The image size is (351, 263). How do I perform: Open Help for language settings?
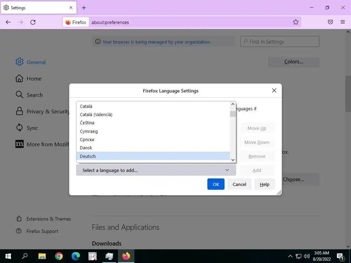[264, 184]
